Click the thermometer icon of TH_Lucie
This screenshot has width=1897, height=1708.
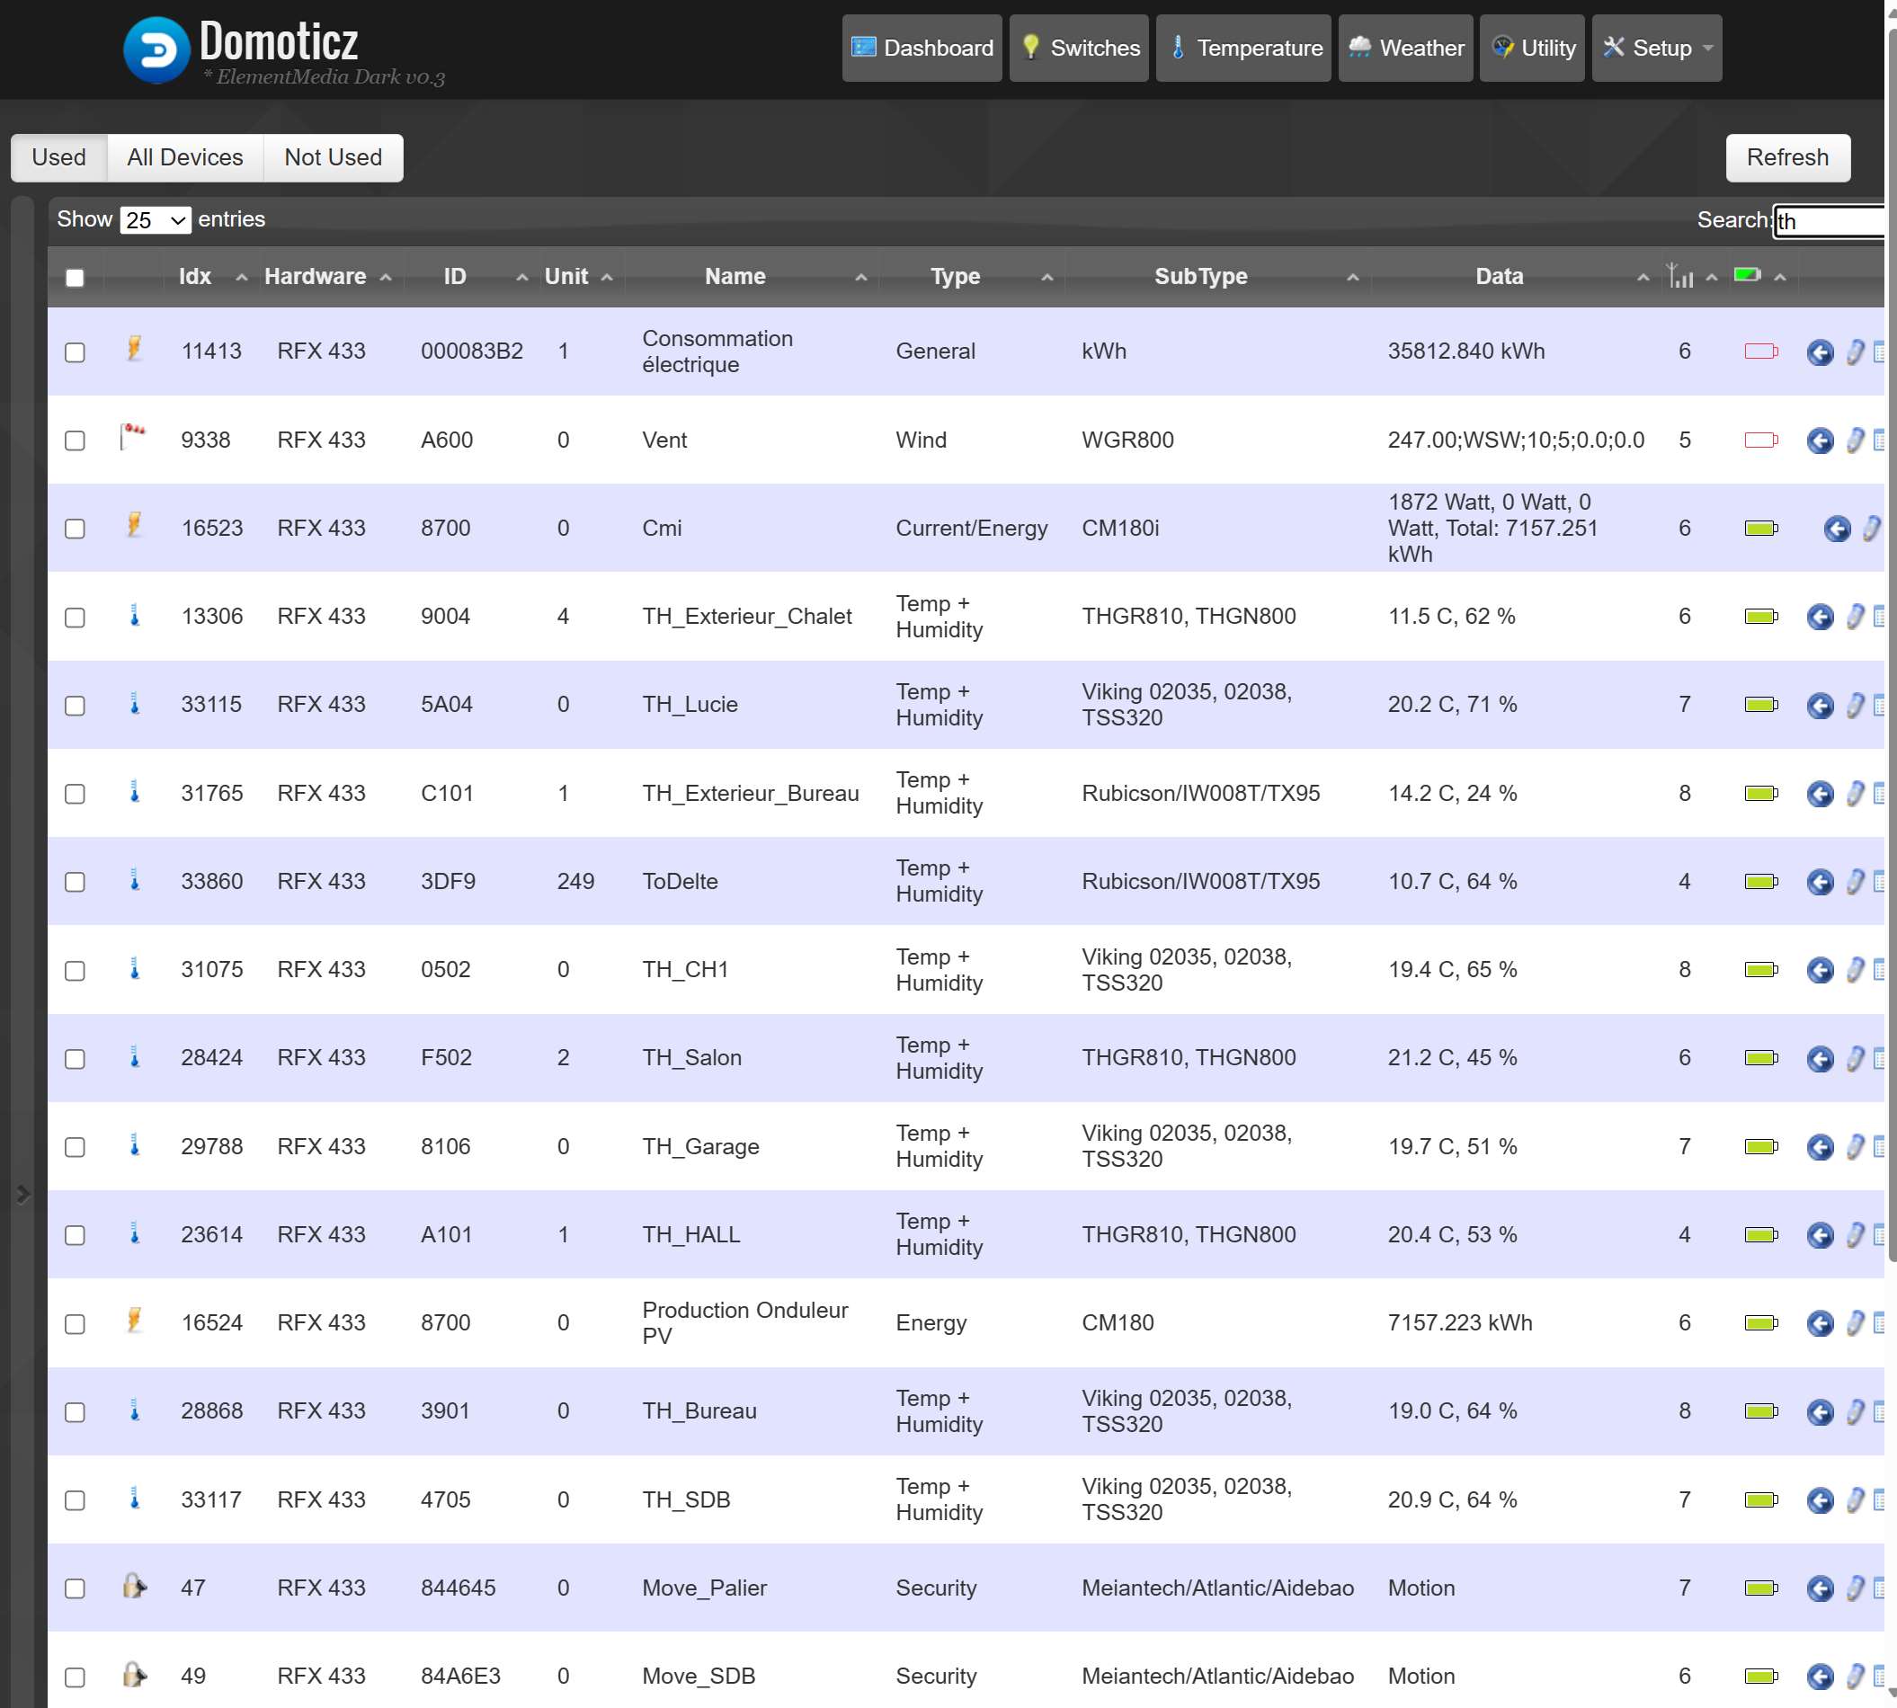pyautogui.click(x=134, y=704)
